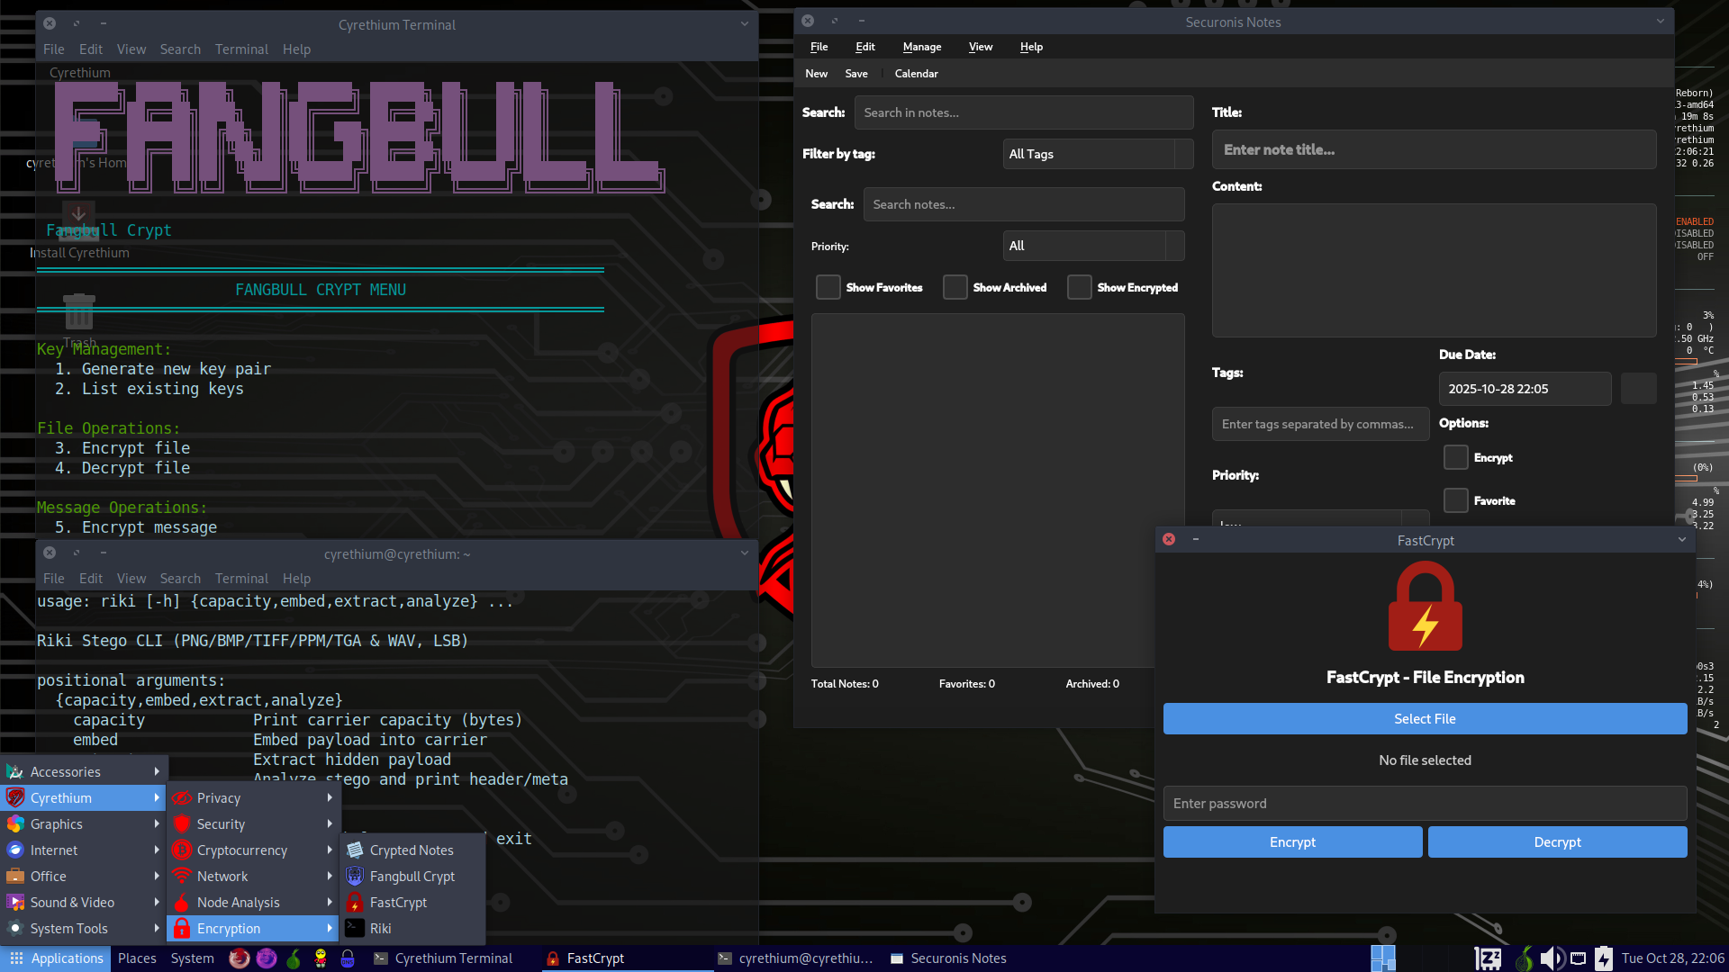Screen dimensions: 1729x972
Task: Tick the Show Encrypted checkbox
Action: pos(1079,287)
